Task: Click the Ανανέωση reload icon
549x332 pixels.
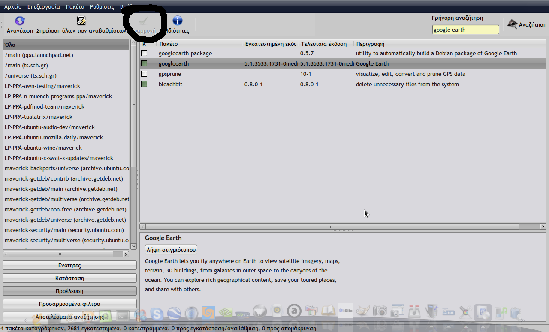Action: (20, 21)
